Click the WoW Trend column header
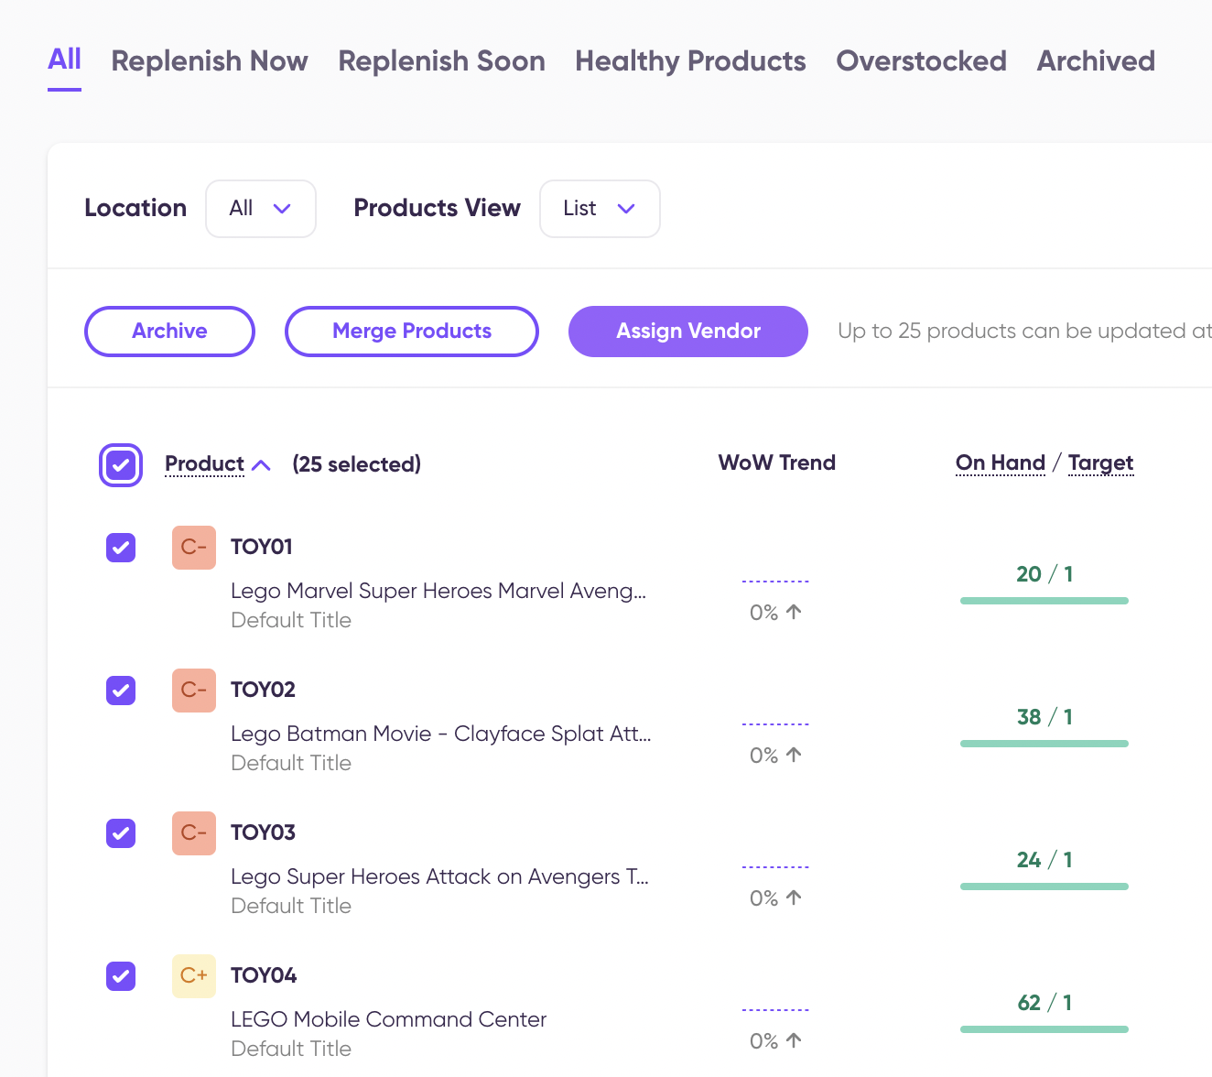The image size is (1212, 1077). (x=776, y=462)
